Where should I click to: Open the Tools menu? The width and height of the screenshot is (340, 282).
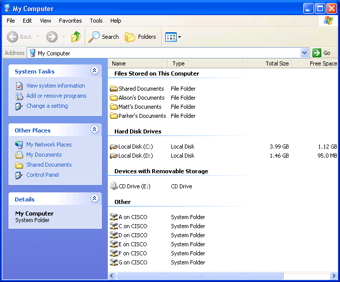[96, 21]
